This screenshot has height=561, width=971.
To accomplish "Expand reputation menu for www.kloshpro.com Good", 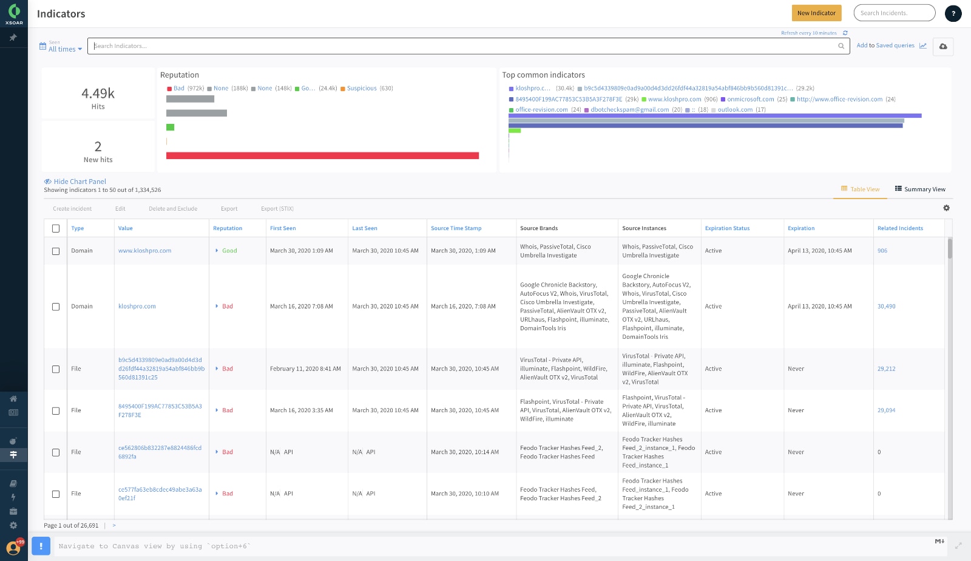I will (x=217, y=251).
